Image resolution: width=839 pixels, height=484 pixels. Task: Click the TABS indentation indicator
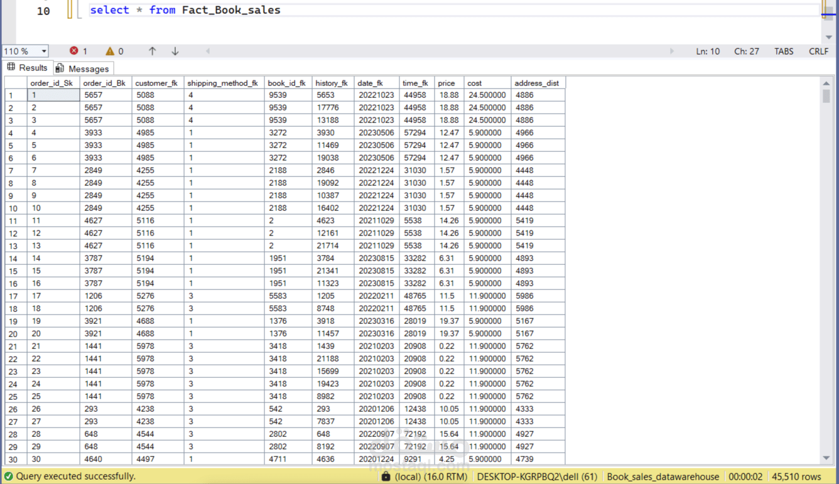[x=784, y=51]
